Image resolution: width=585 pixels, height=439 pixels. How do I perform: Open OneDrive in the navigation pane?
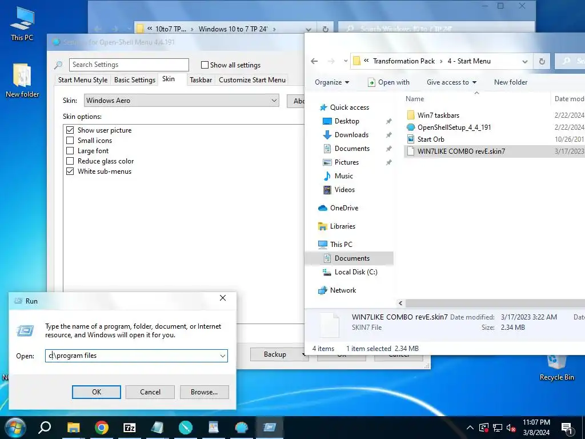click(338, 208)
